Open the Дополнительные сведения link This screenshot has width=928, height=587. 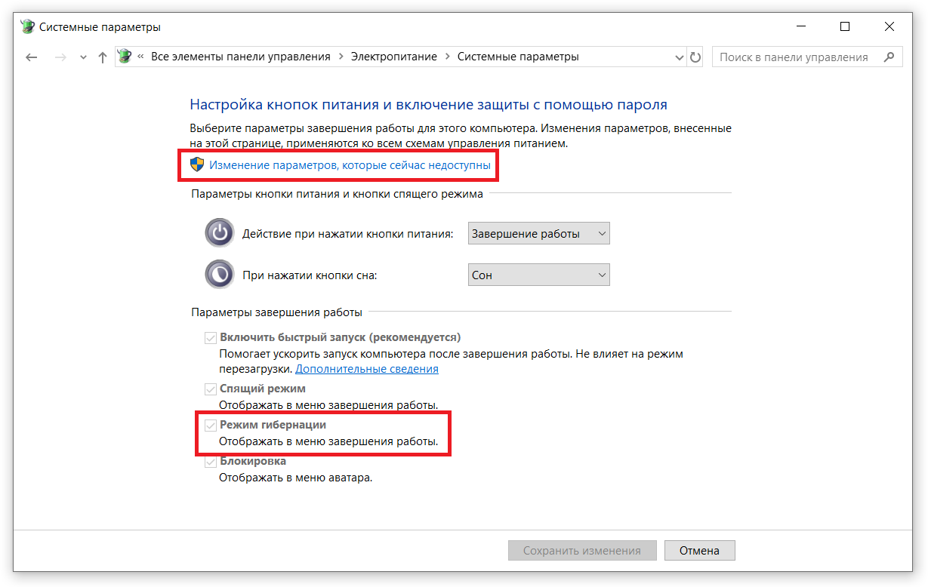[x=366, y=369]
